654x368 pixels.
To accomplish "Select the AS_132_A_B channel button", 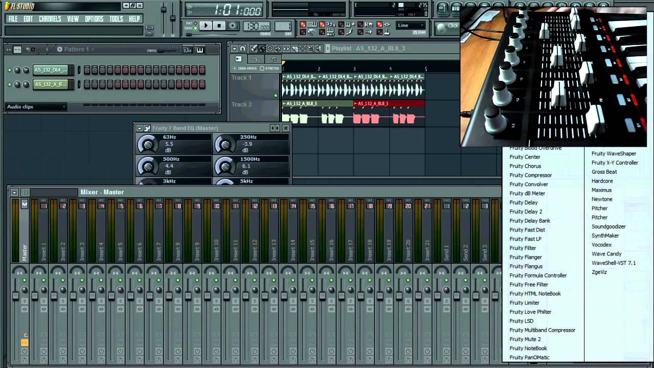I will [x=51, y=84].
